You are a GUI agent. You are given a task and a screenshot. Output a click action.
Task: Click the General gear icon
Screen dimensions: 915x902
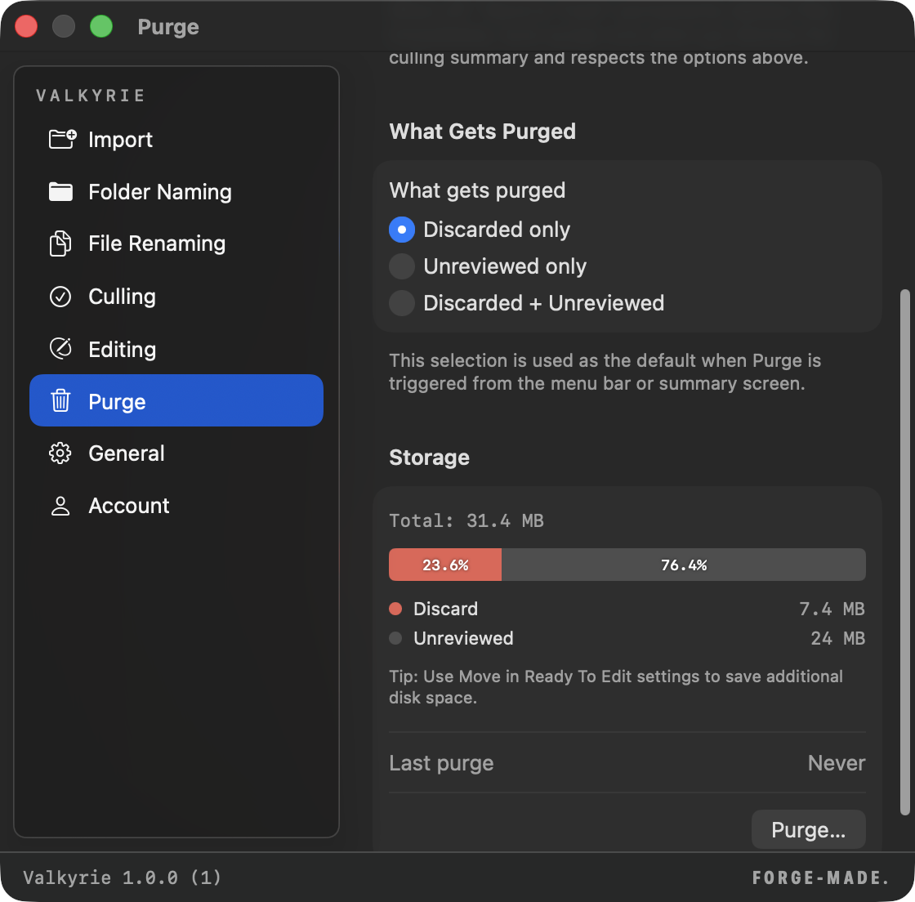pos(60,453)
